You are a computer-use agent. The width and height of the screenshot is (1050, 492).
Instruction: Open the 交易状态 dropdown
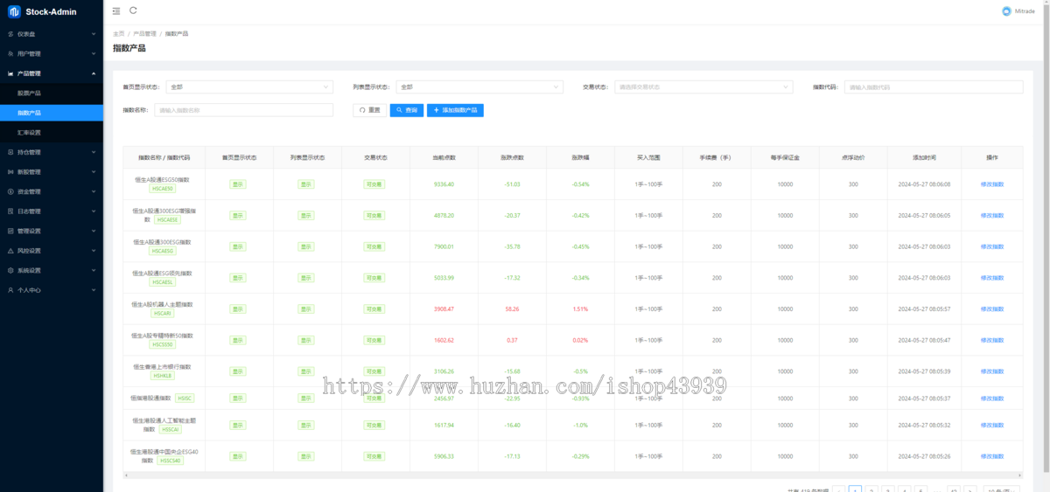[x=703, y=87]
